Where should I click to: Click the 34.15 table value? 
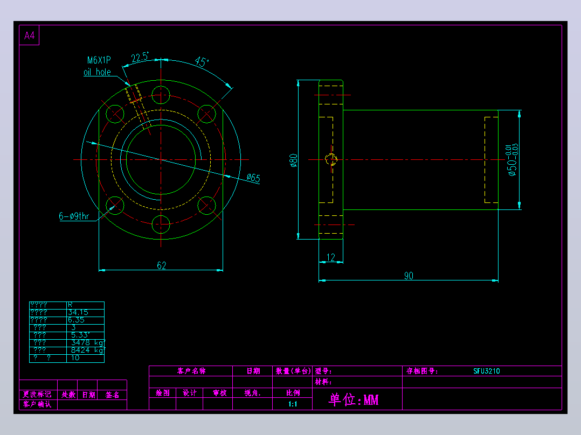[x=78, y=312]
